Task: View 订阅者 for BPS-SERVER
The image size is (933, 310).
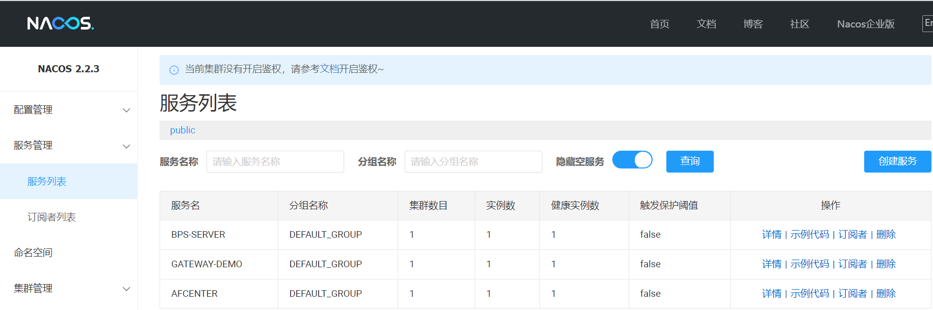Action: (x=852, y=235)
